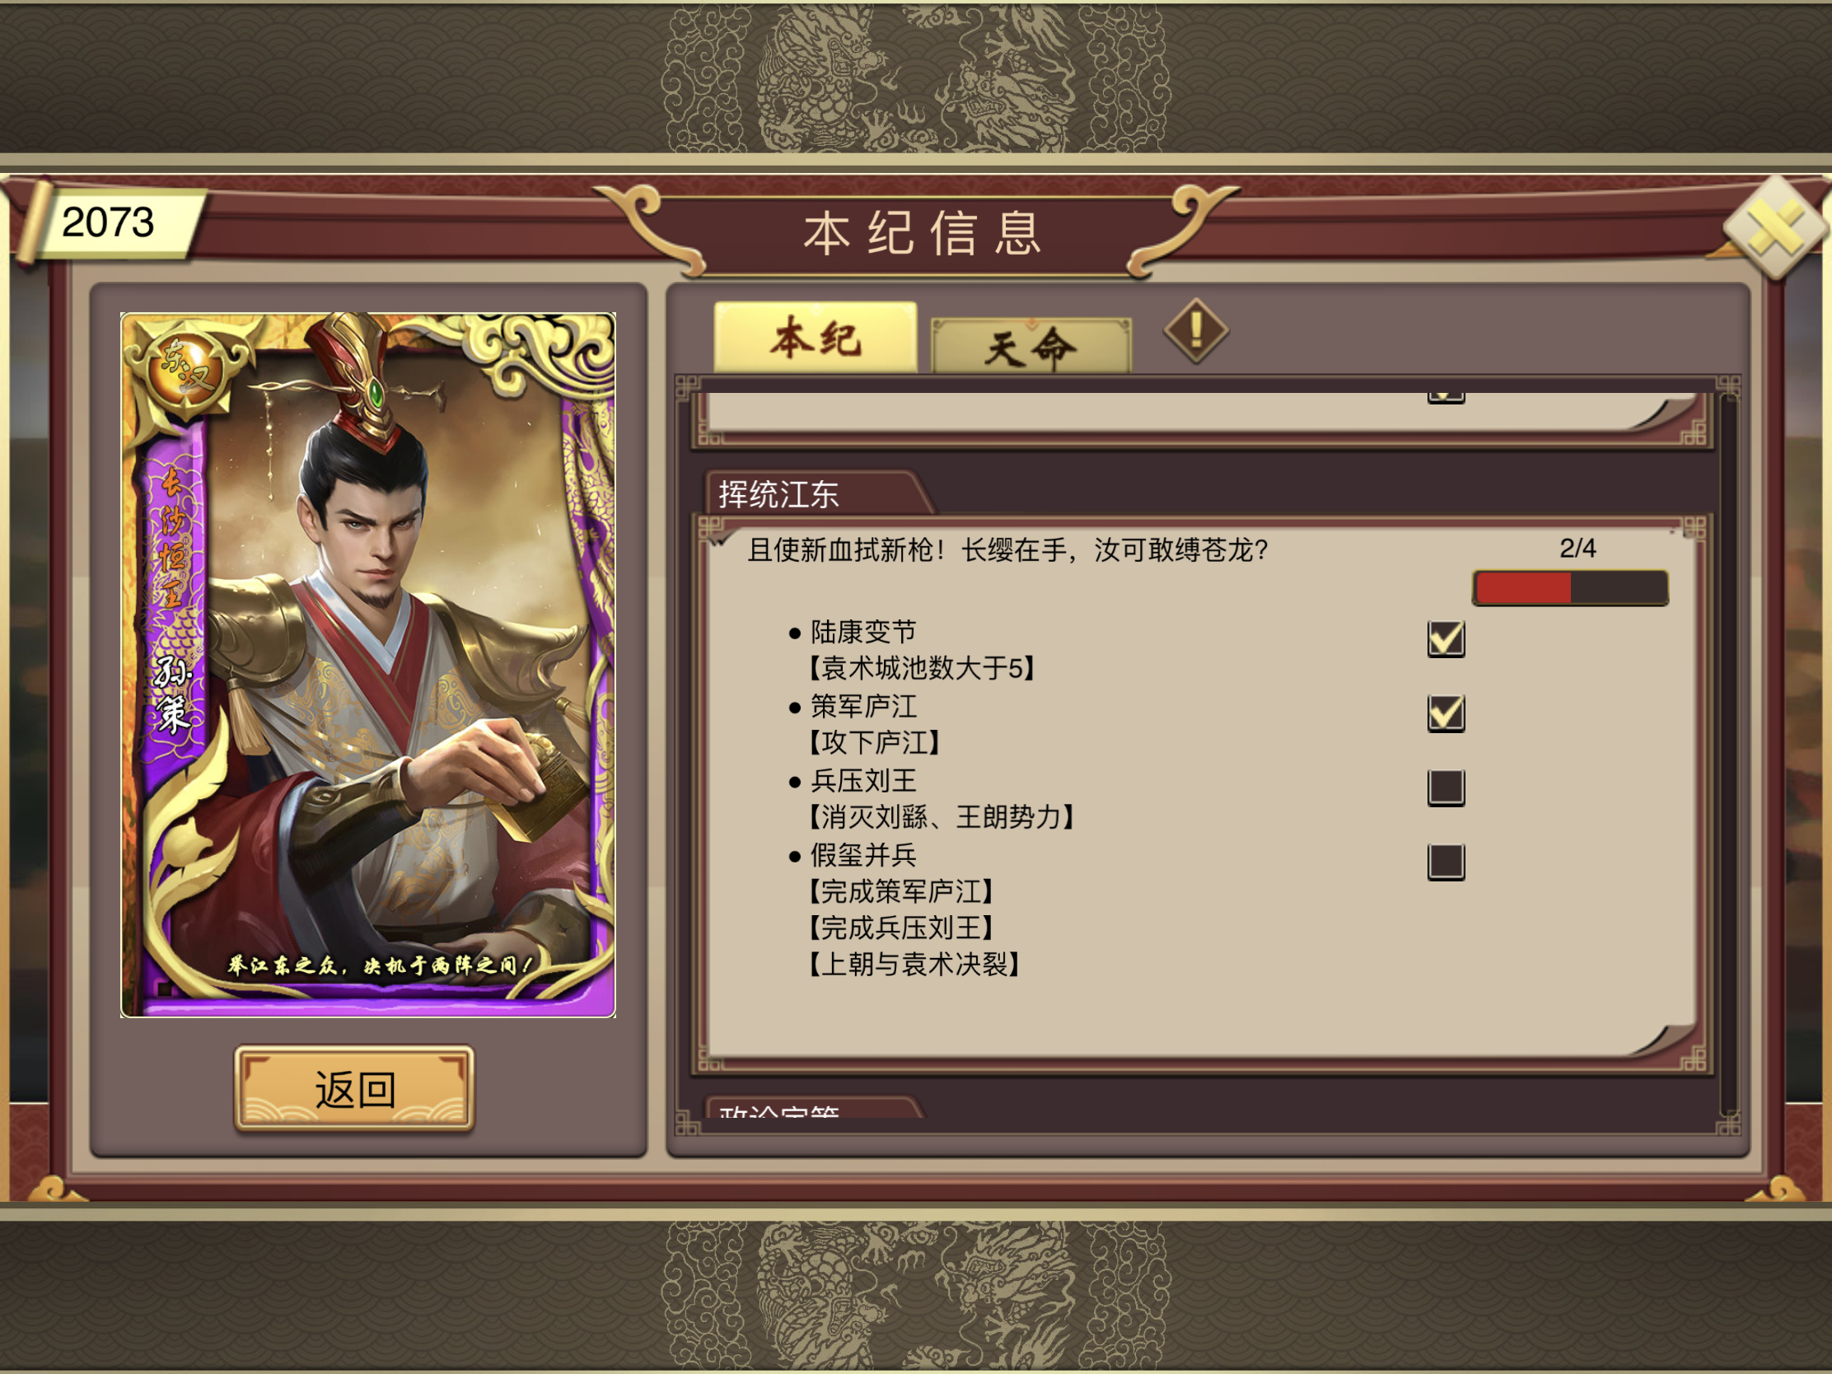The height and width of the screenshot is (1374, 1832).
Task: Click the collapse arrow beside quest description
Action: pos(718,544)
